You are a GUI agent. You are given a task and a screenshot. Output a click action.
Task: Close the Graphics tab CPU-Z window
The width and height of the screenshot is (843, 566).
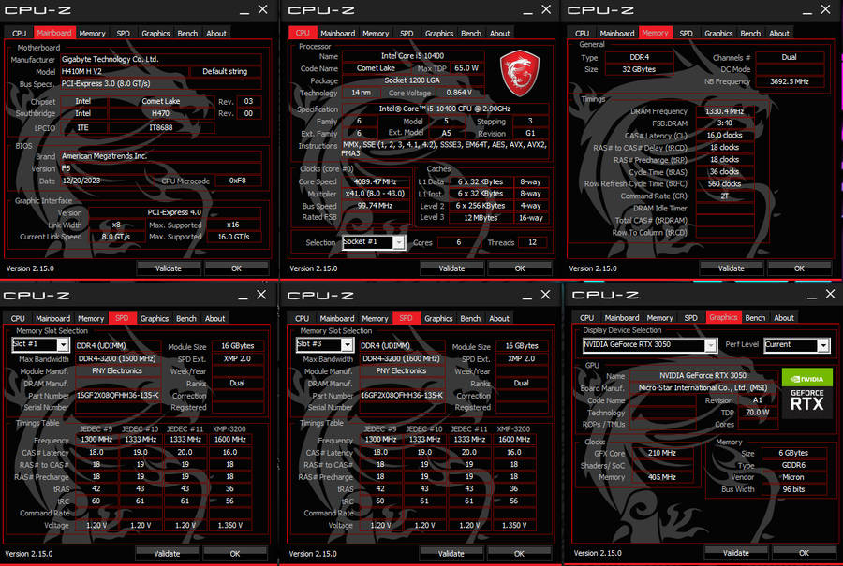pyautogui.click(x=825, y=296)
